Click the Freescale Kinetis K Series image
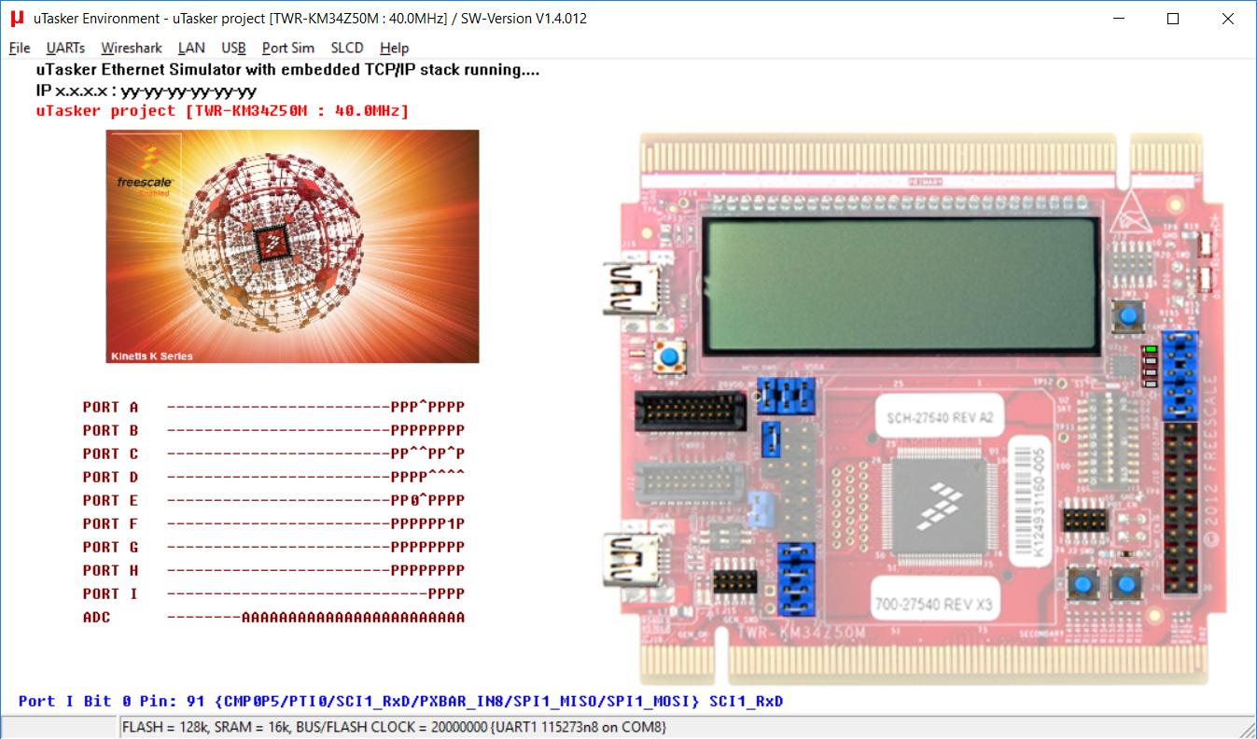1257x739 pixels. [292, 246]
